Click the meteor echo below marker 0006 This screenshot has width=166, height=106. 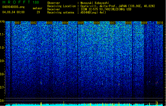click(102, 84)
